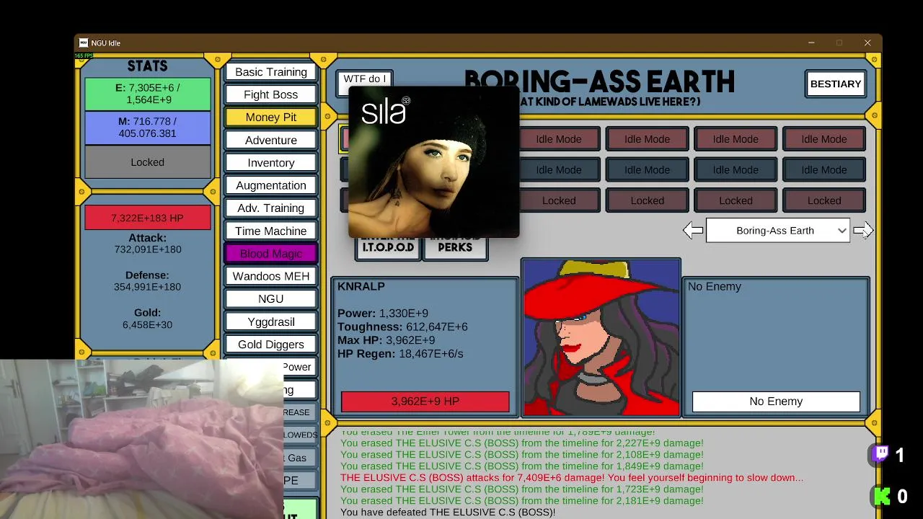Open the Fight Boss menu

pyautogui.click(x=271, y=94)
